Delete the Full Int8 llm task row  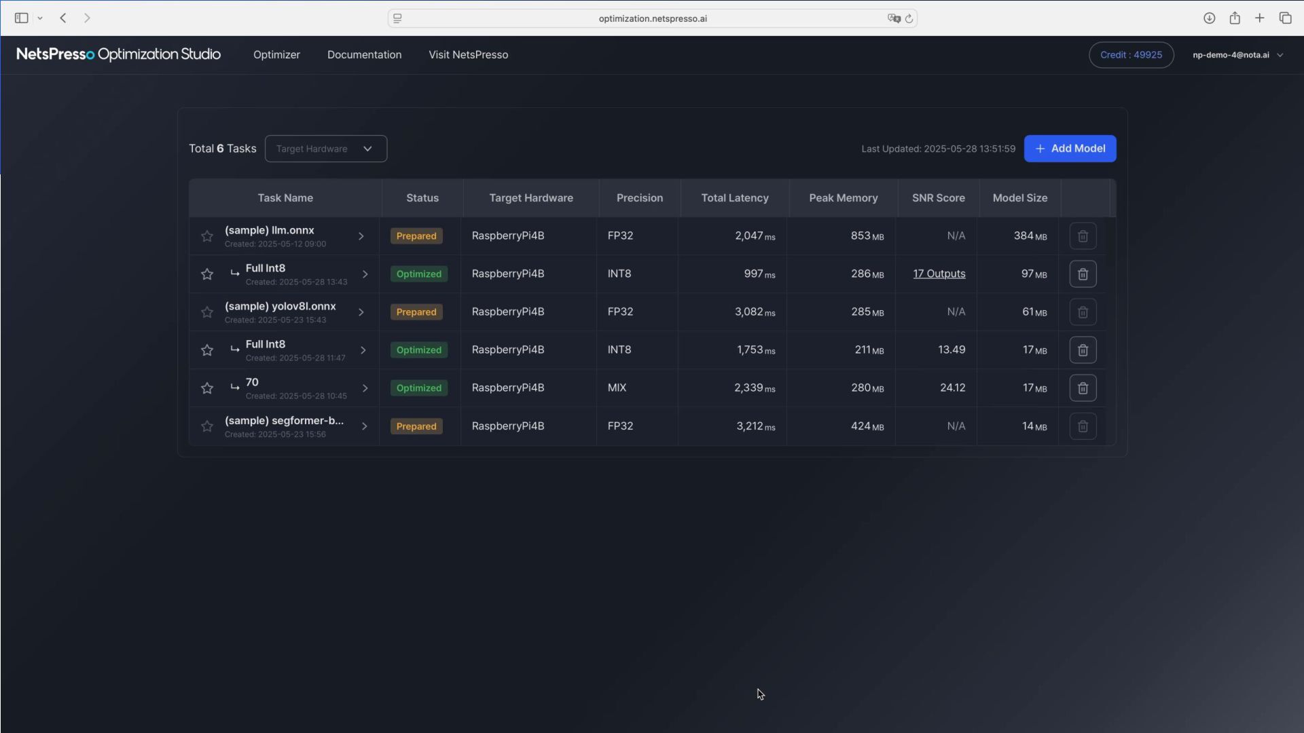tap(1083, 274)
